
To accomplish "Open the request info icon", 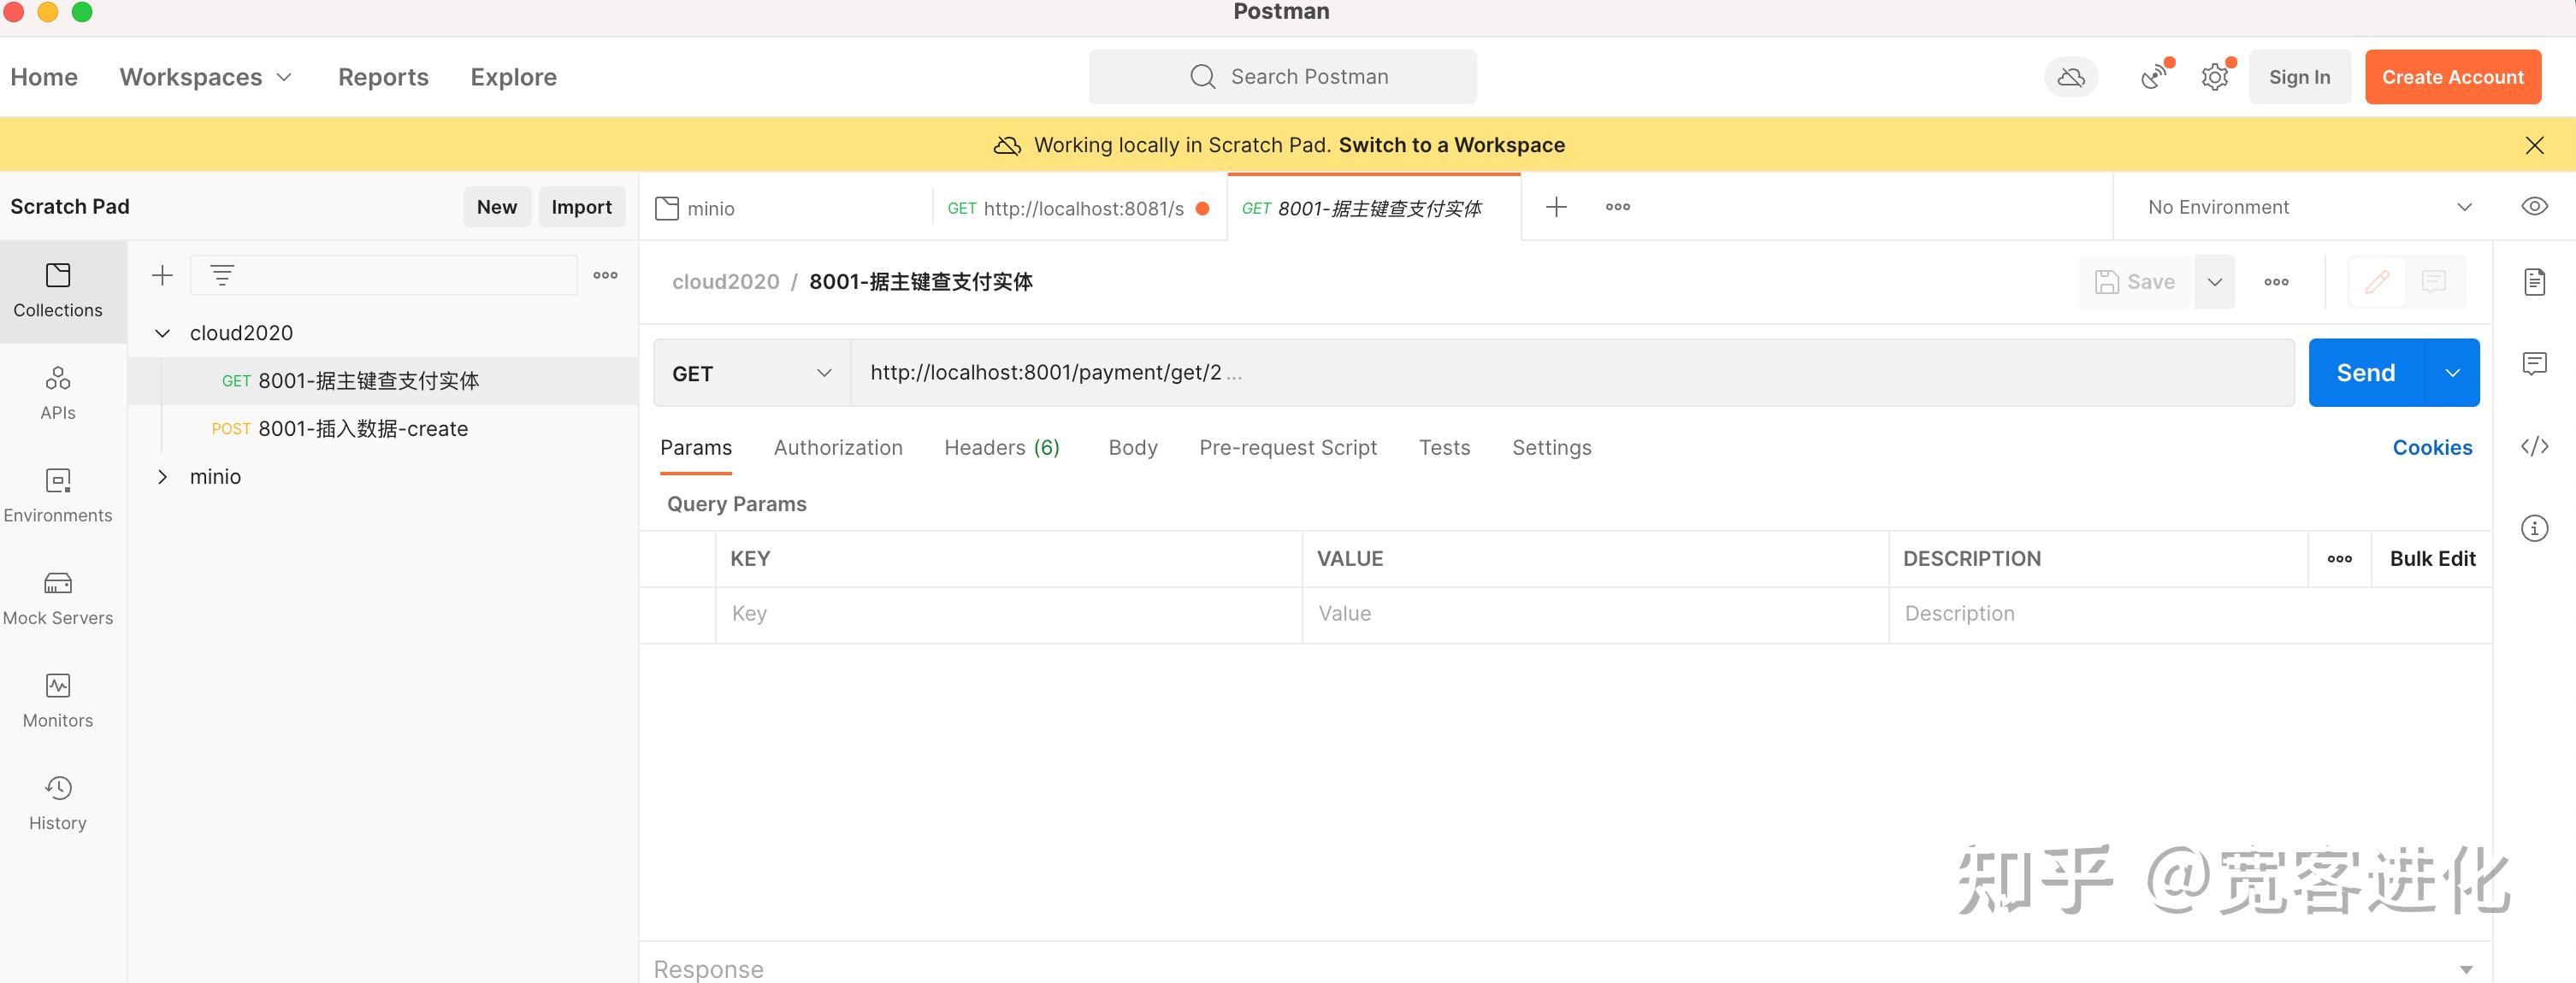I will point(2534,527).
